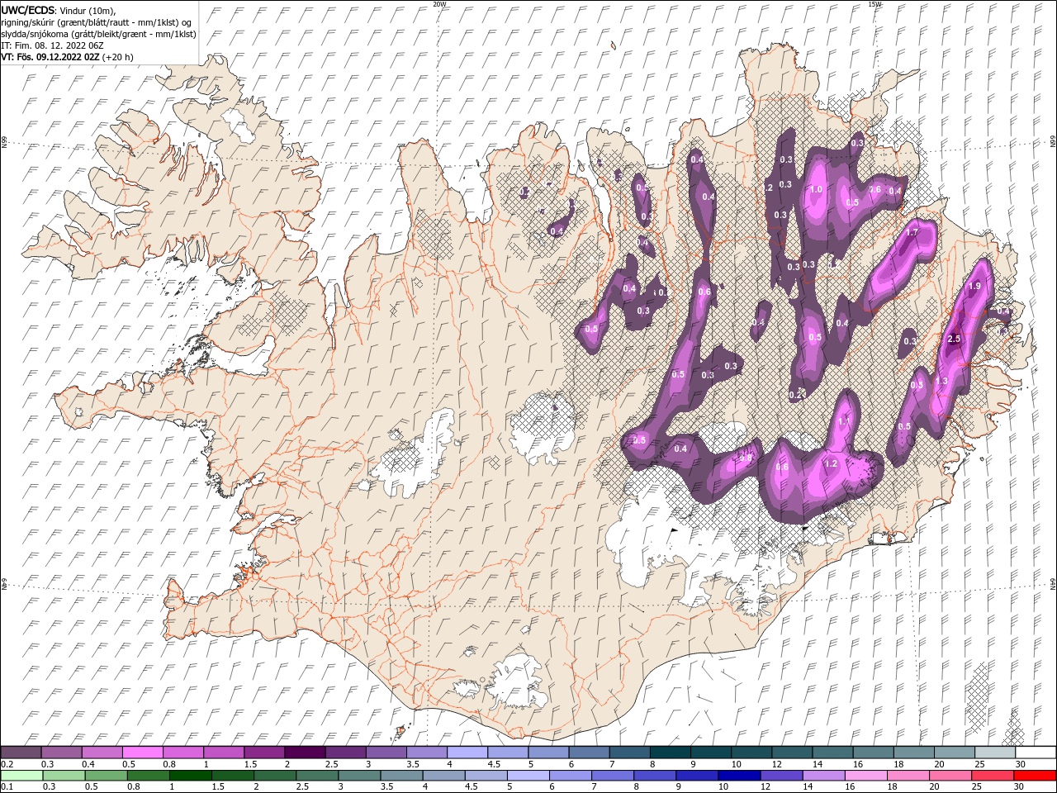Image resolution: width=1057 pixels, height=793 pixels.
Task: Pick upper legend swatch between 1.5 and 2
Action: pyautogui.click(x=264, y=752)
